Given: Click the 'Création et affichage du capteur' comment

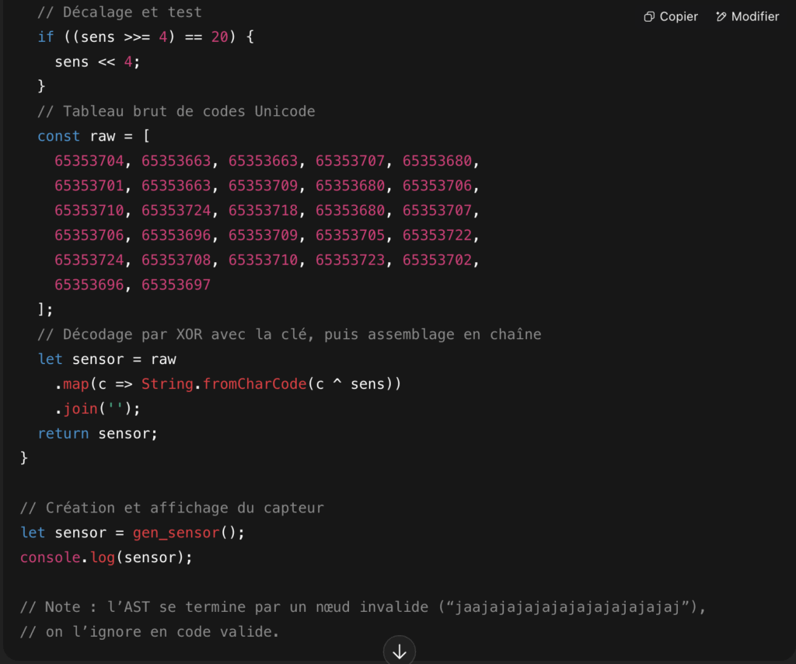Looking at the screenshot, I should [172, 508].
